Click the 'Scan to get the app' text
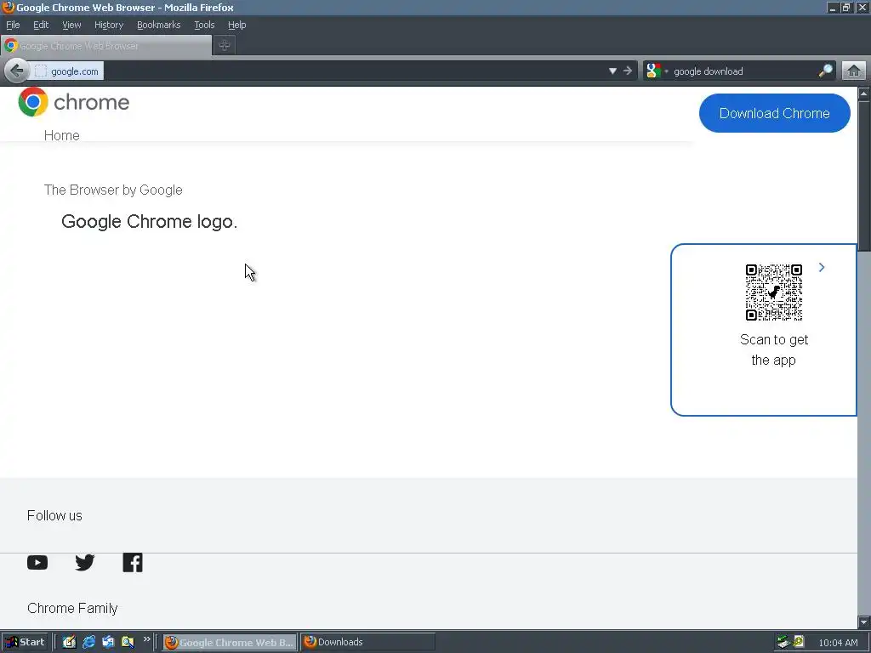Screen dimensions: 871x653 774,349
